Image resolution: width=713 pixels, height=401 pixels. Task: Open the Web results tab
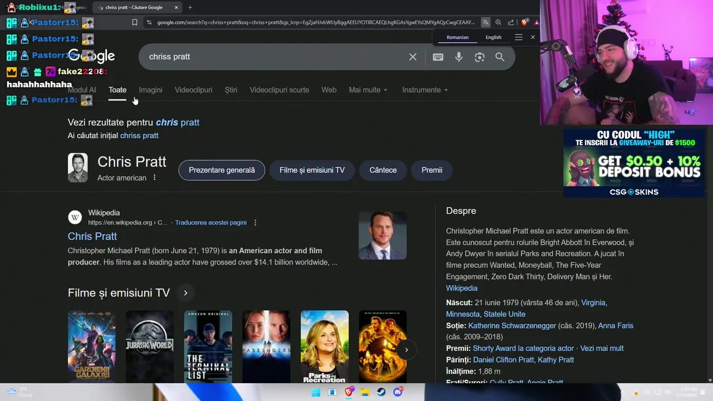coord(329,90)
